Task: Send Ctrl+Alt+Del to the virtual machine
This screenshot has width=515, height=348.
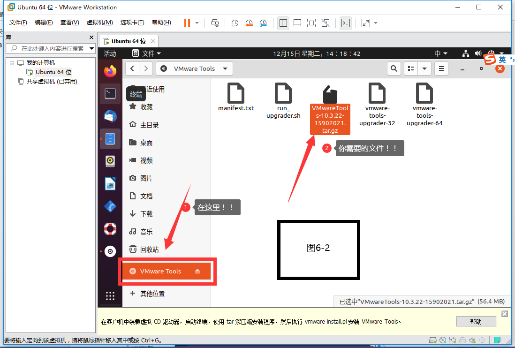Action: [x=215, y=23]
